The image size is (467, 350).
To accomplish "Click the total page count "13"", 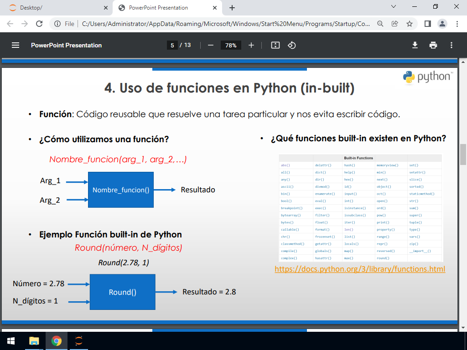I will tap(187, 45).
